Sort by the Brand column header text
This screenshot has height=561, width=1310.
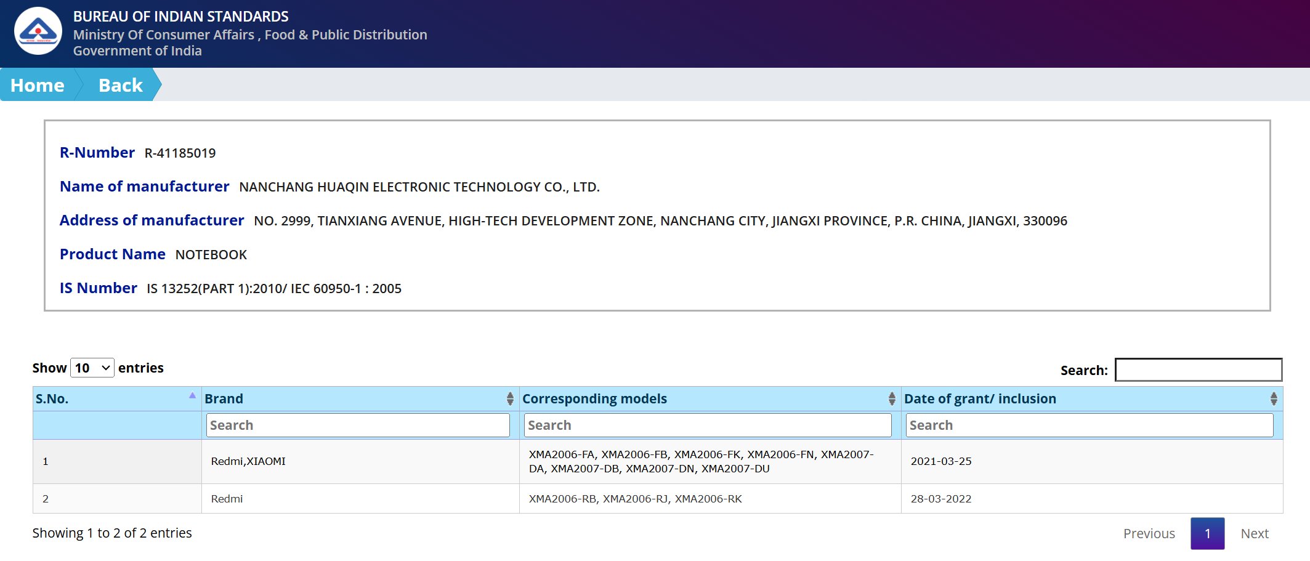click(x=224, y=399)
